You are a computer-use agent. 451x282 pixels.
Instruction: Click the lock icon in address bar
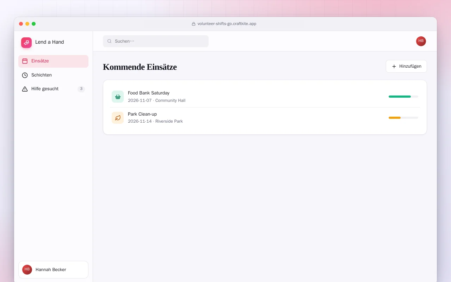click(193, 24)
